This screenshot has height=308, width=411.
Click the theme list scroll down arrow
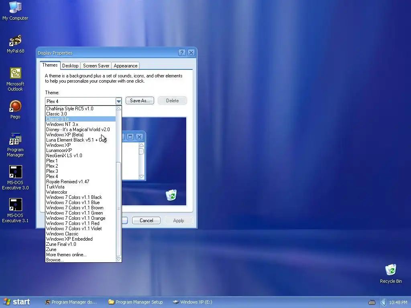pyautogui.click(x=118, y=259)
